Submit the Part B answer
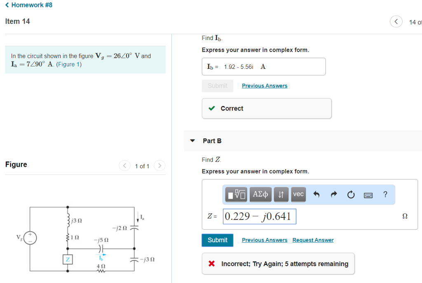422x283 pixels. coord(217,240)
